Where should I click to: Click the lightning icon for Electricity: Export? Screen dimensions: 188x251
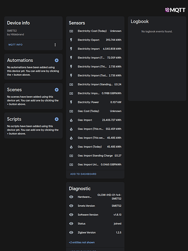pos(71,40)
